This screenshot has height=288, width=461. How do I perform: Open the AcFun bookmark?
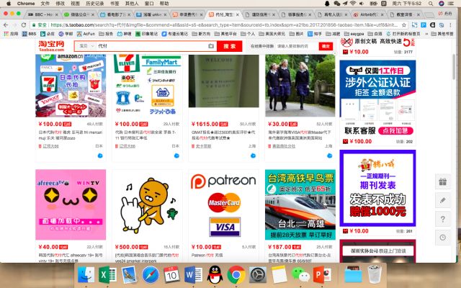[x=86, y=34]
